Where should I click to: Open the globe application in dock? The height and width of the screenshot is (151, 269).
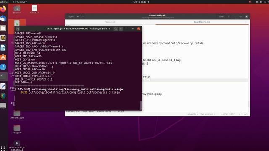pos(3,96)
